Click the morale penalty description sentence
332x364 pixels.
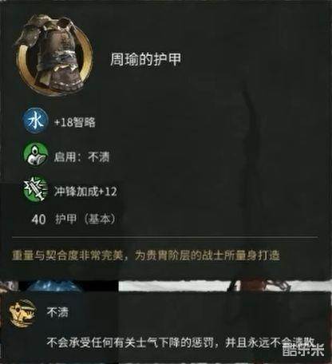[181, 342]
